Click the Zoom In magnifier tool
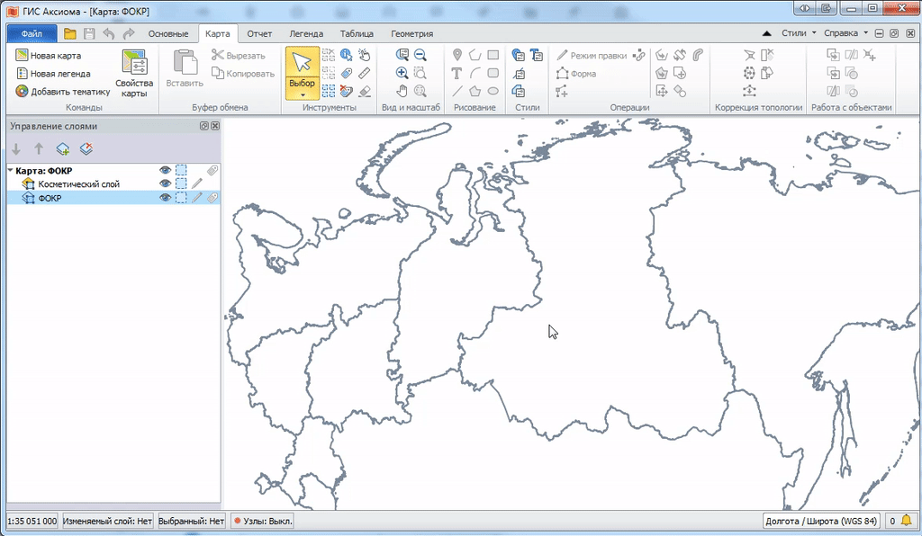The height and width of the screenshot is (536, 922). pos(402,73)
